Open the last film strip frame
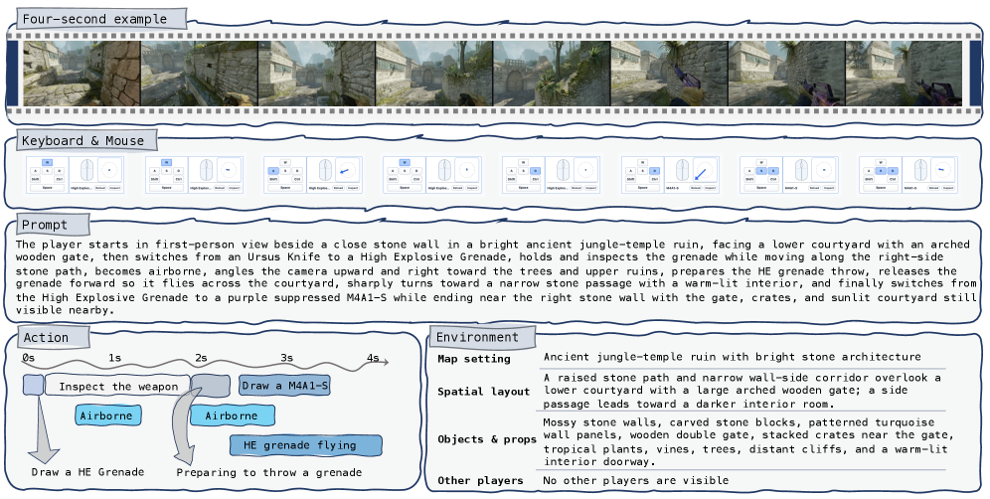Screen dimensions: 990x499 (x=905, y=74)
